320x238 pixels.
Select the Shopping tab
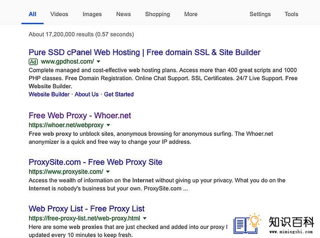point(157,14)
